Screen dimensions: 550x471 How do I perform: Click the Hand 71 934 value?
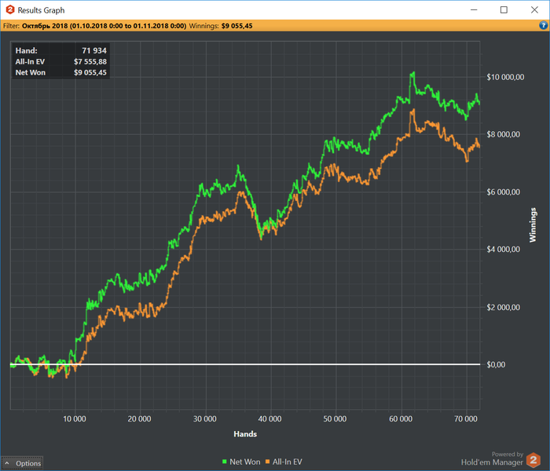tap(94, 51)
